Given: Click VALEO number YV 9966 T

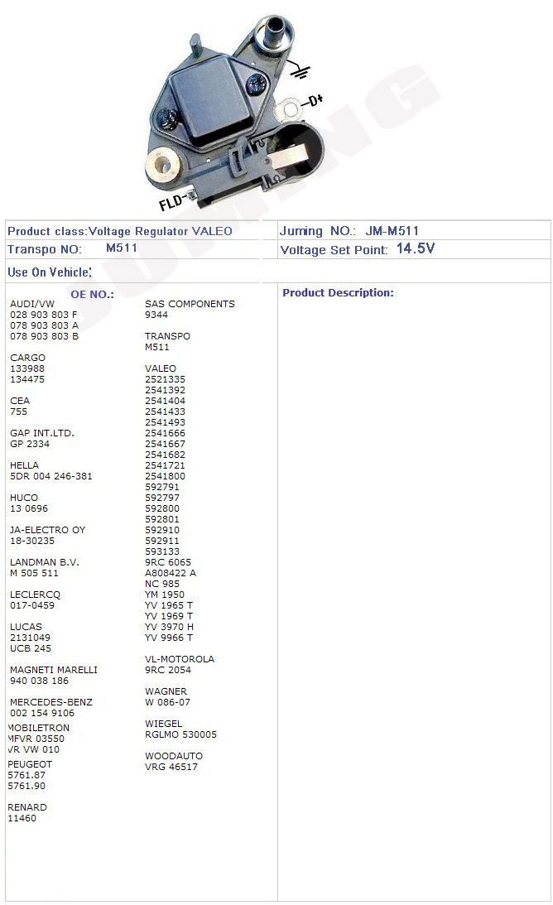Looking at the screenshot, I should tap(169, 638).
